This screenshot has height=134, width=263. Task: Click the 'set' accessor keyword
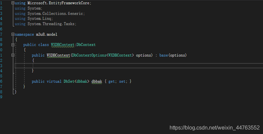pos(122,82)
